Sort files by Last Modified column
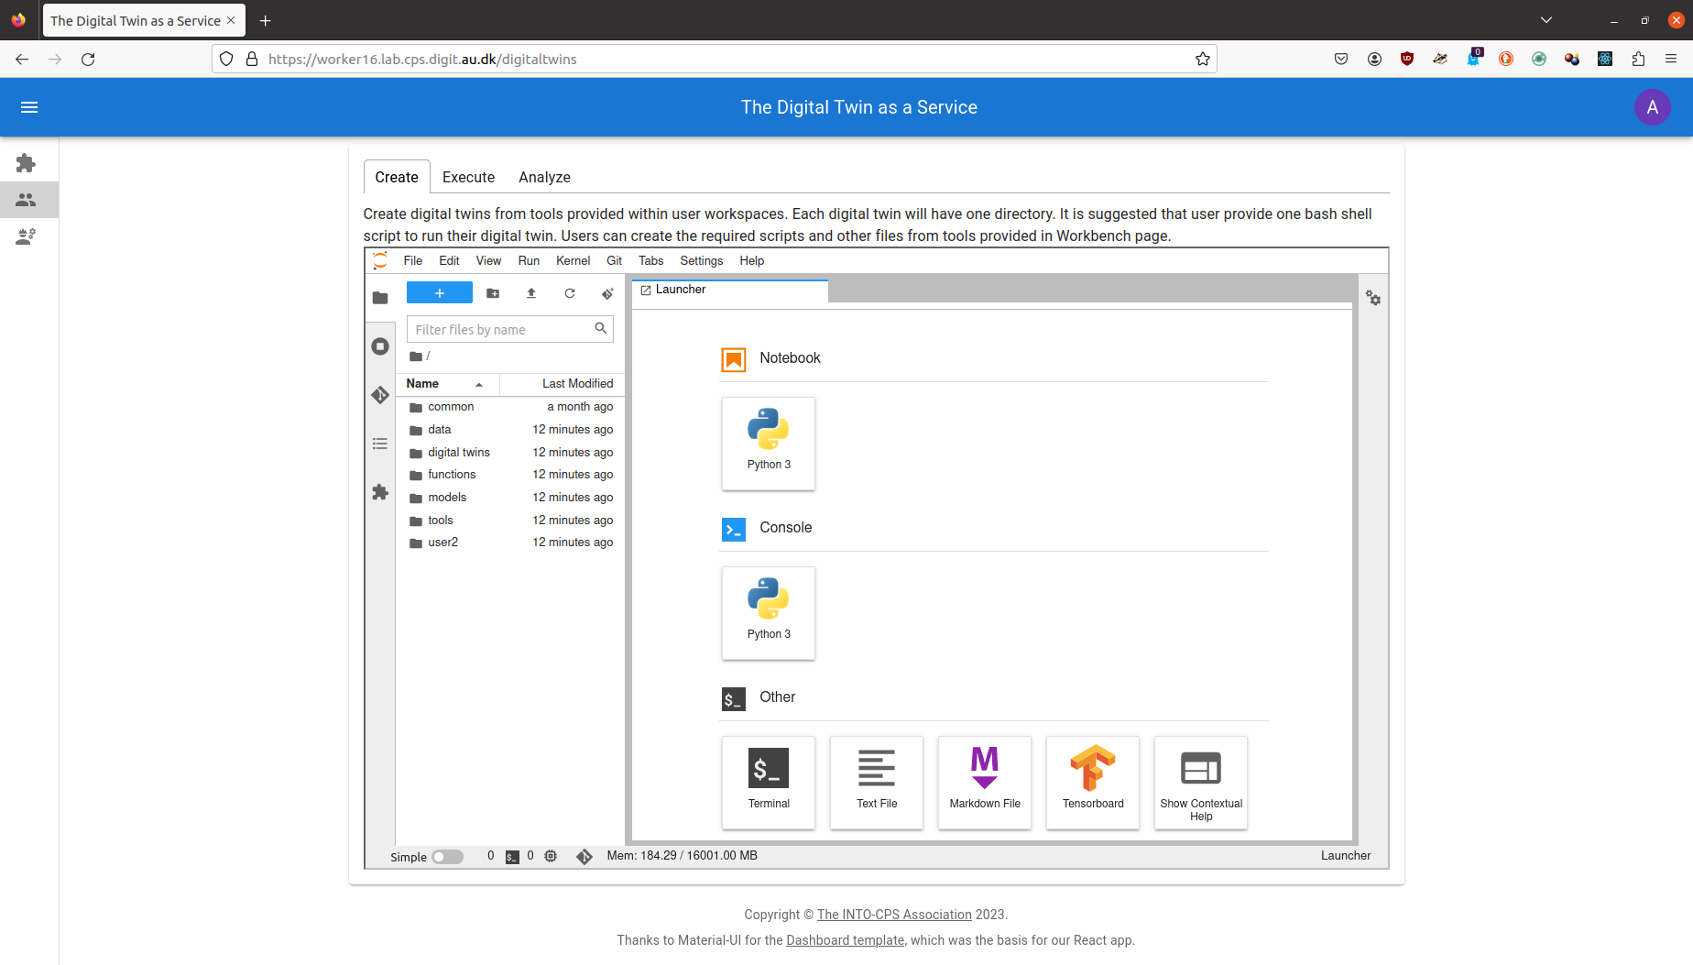The width and height of the screenshot is (1693, 965). (562, 384)
